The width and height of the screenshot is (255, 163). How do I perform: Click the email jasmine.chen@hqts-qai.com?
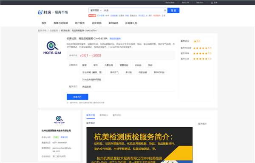(62, 149)
